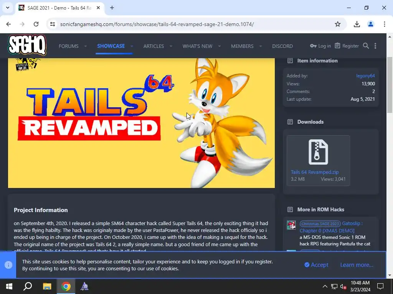Viewport: 393px width, 294px height.
Task: Open the What's New nav item
Action: click(x=198, y=46)
